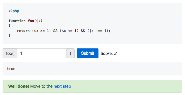This screenshot has height=95, width=185.
Task: Focus the foo( argument input field
Action: pyautogui.click(x=42, y=53)
